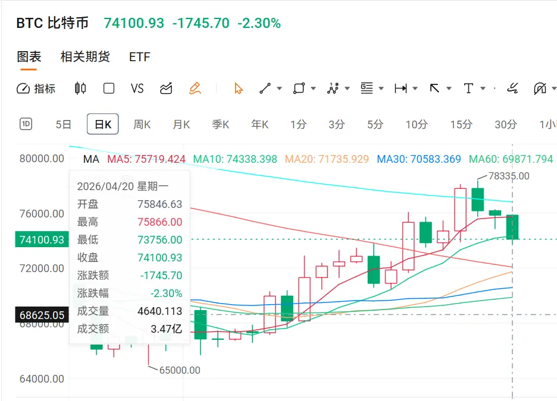Expand the line tool dropdown arrow

[x=280, y=89]
